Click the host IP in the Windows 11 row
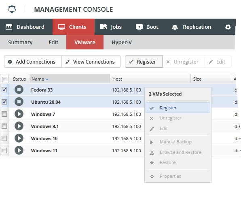 (x=127, y=151)
